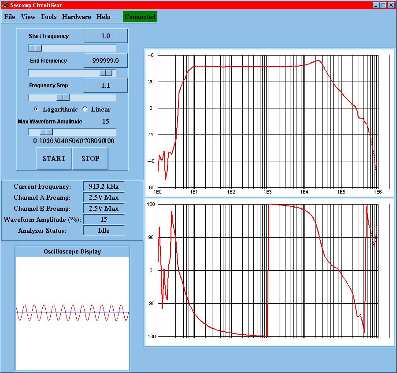Select the Logarithmic sweep radio button
Viewport: 397px width, 373px height.
coord(37,109)
